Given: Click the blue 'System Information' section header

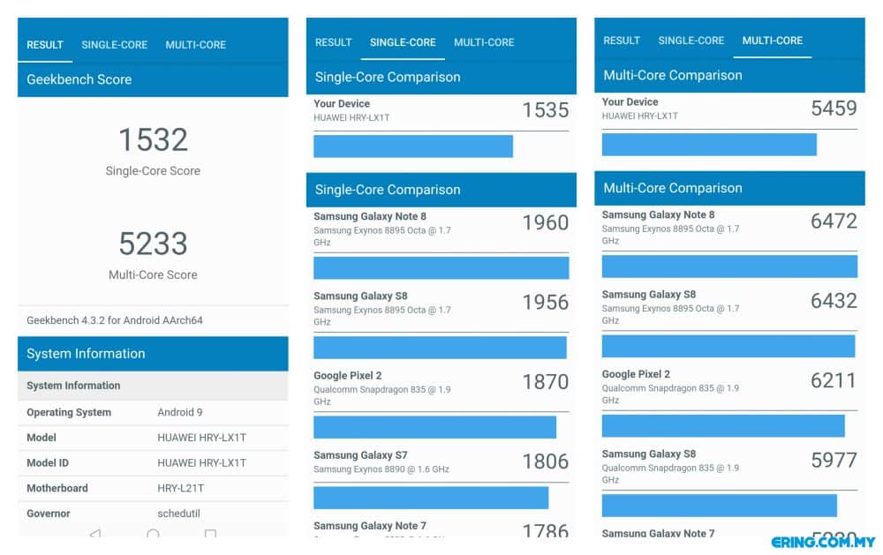Looking at the screenshot, I should tap(153, 354).
